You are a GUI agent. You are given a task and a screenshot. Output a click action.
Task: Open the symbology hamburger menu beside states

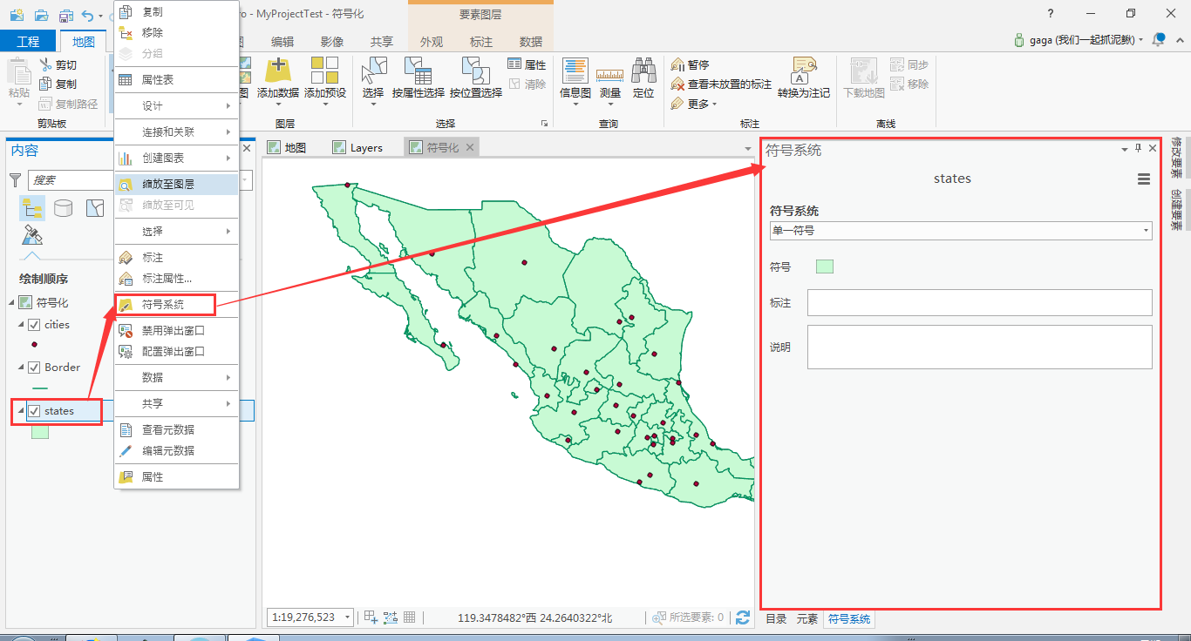point(1144,179)
